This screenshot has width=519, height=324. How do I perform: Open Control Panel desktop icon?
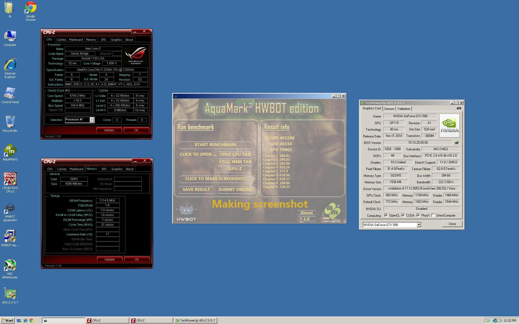(10, 95)
